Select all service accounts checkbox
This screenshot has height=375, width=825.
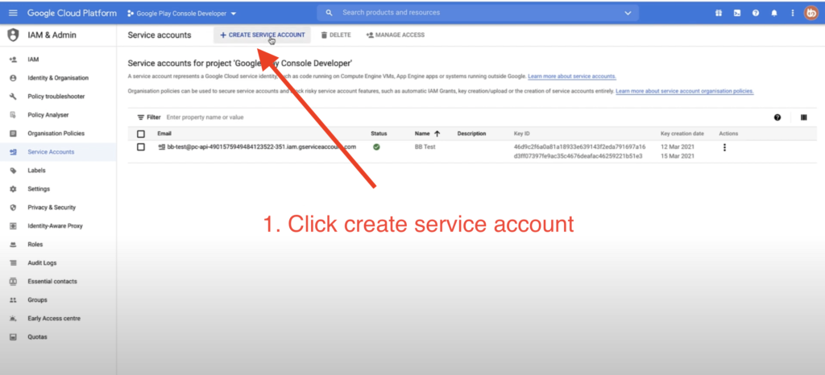click(141, 134)
